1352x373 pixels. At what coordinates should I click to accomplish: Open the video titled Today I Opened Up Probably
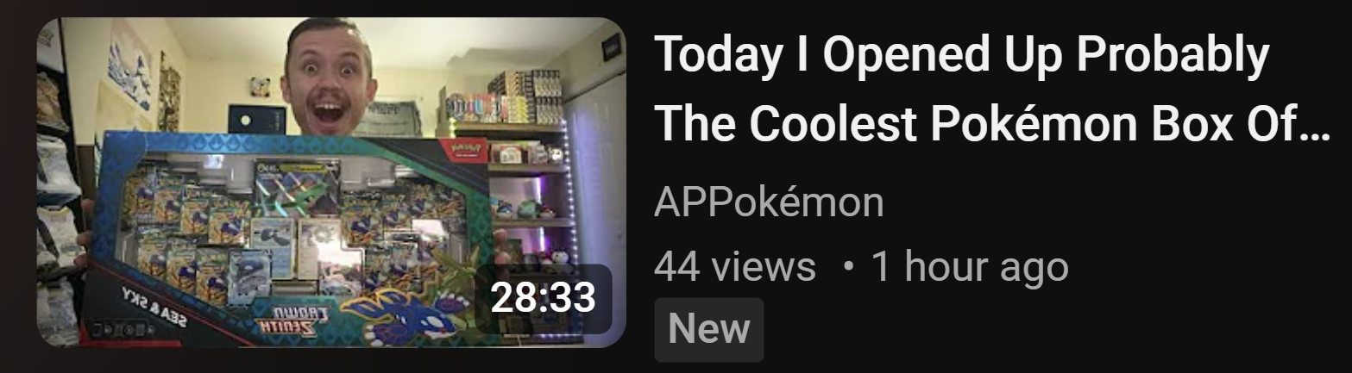click(x=991, y=90)
